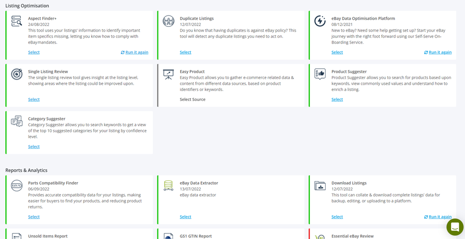Click the Aspect Finder+ magnifier list icon
465x239 pixels.
pos(17,21)
